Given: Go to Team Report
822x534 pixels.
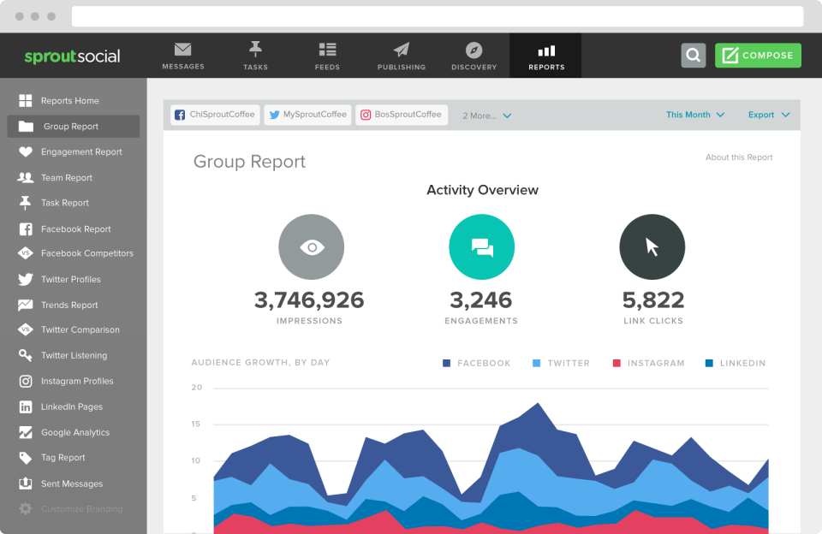Looking at the screenshot, I should pyautogui.click(x=67, y=178).
